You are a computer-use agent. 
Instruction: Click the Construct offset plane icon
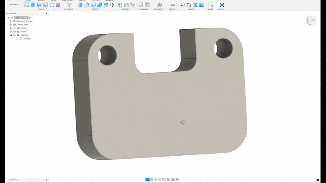click(159, 5)
